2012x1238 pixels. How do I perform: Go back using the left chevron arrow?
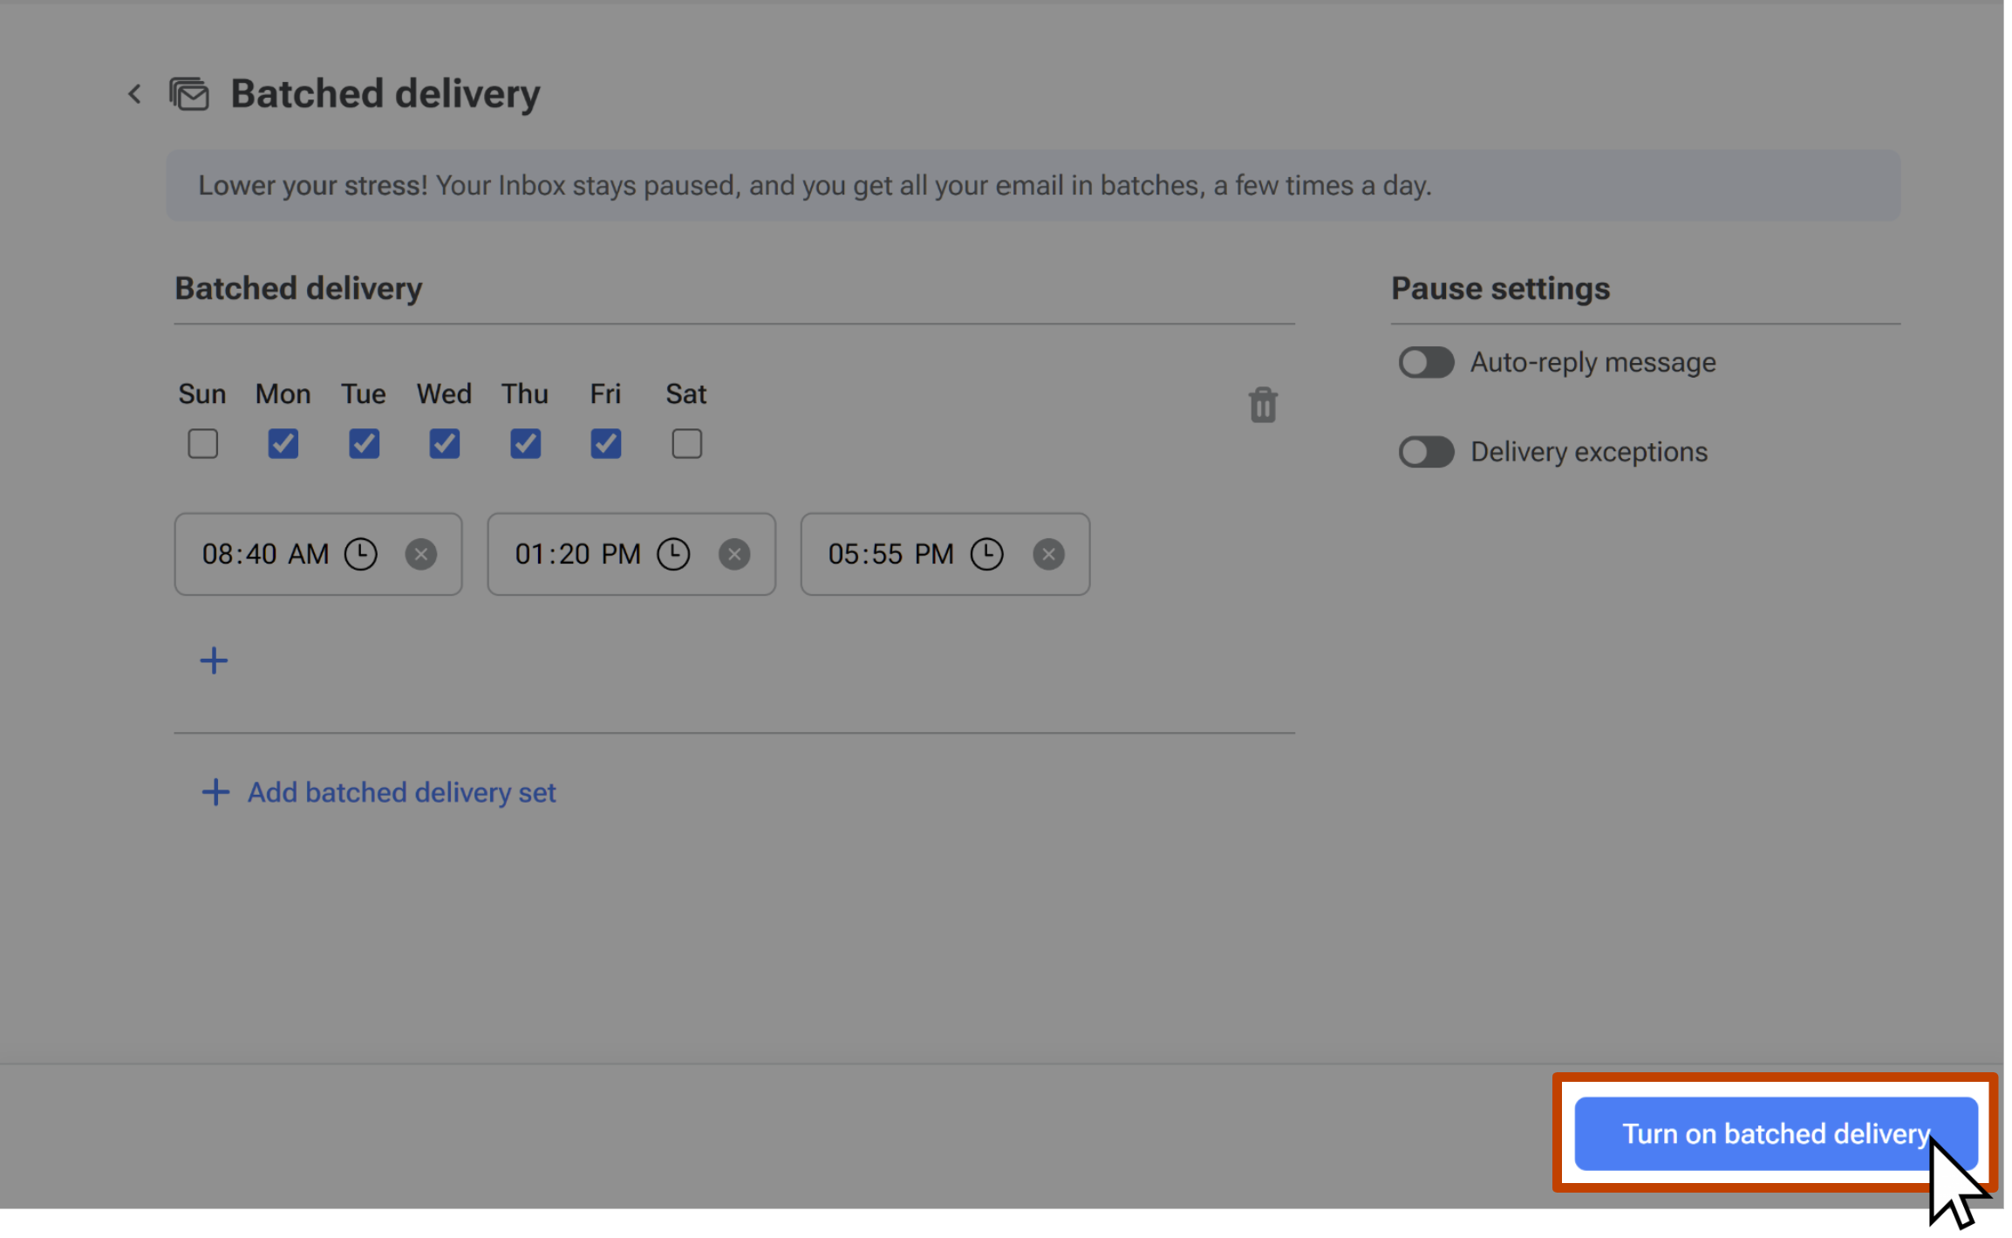point(134,93)
